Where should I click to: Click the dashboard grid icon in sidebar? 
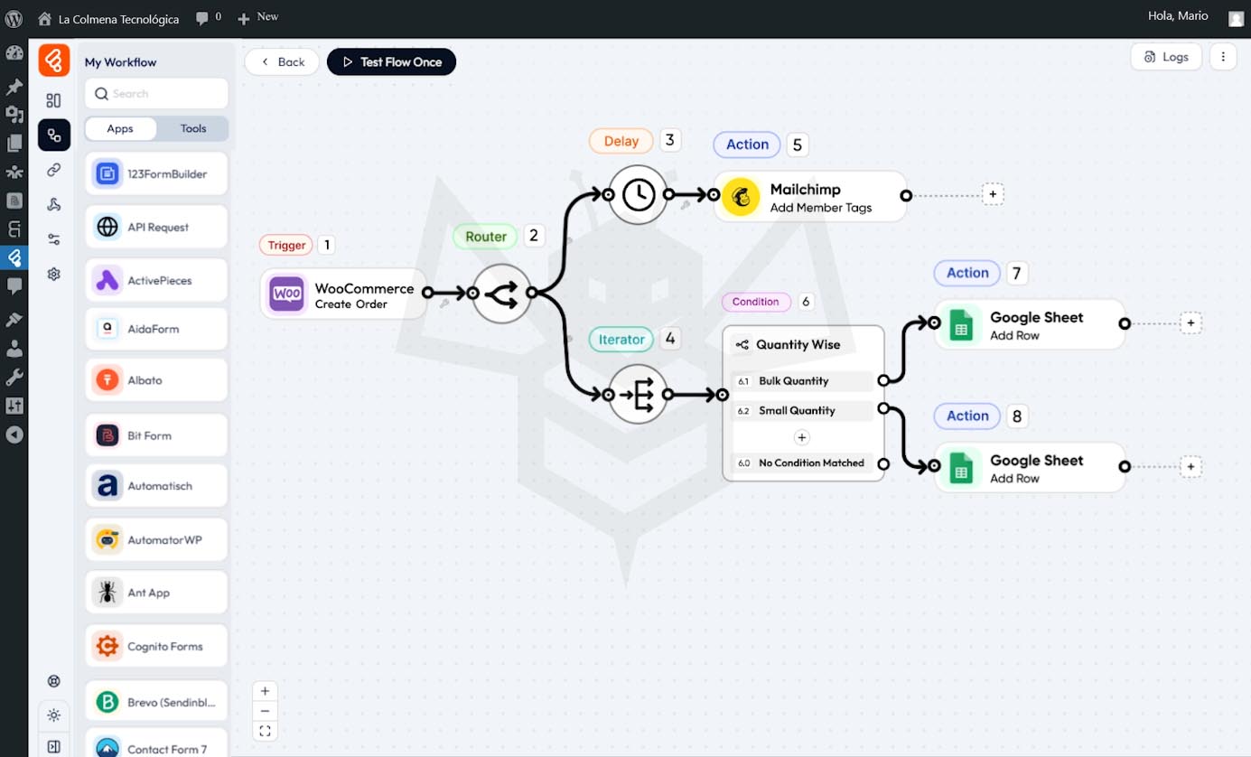click(54, 100)
